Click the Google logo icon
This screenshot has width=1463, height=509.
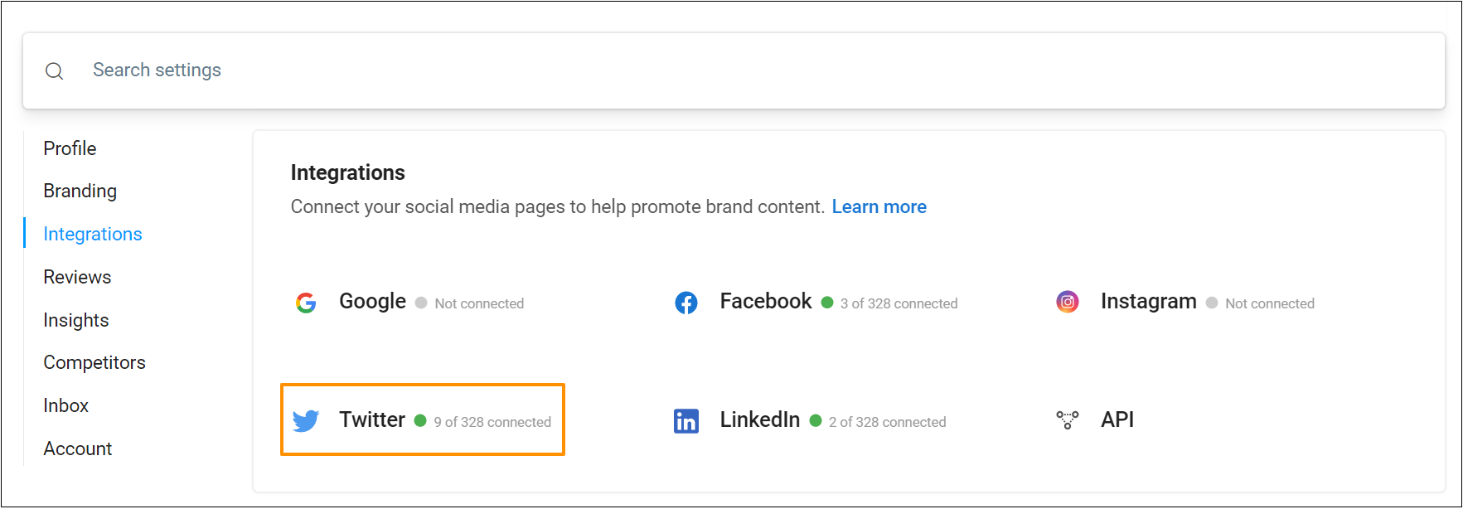coord(306,303)
